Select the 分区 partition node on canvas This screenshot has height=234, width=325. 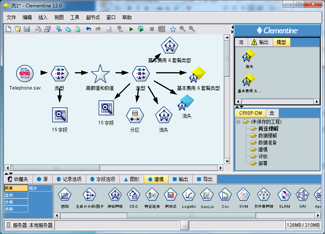click(135, 115)
